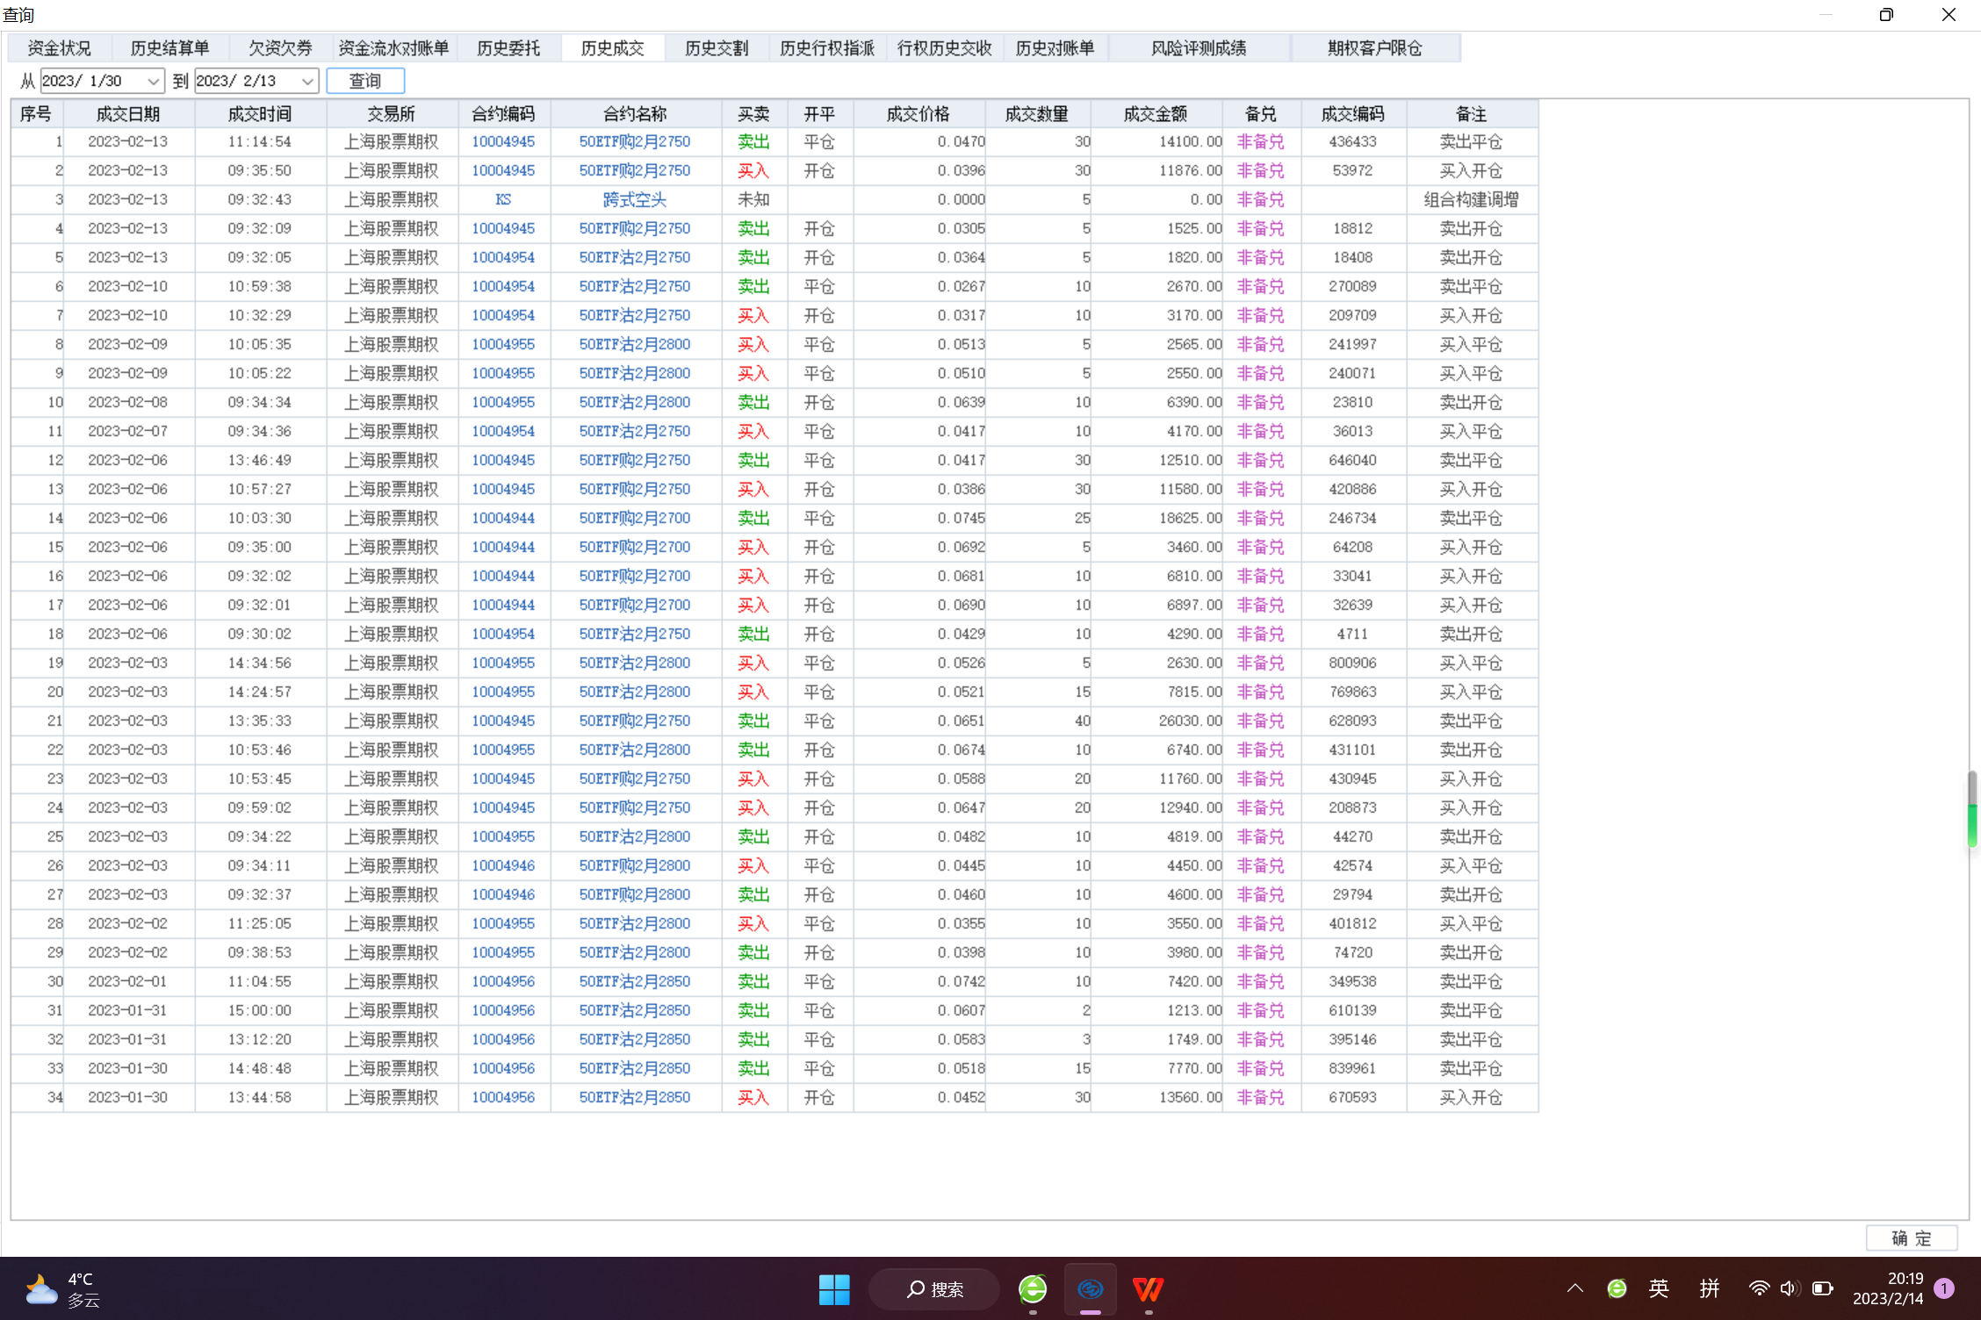This screenshot has width=1981, height=1320.
Task: Show hidden system tray icons chevron
Action: [x=1574, y=1288]
